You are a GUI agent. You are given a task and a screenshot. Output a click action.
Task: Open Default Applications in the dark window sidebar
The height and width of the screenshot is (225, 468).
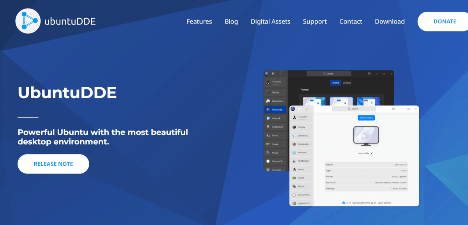click(x=275, y=101)
